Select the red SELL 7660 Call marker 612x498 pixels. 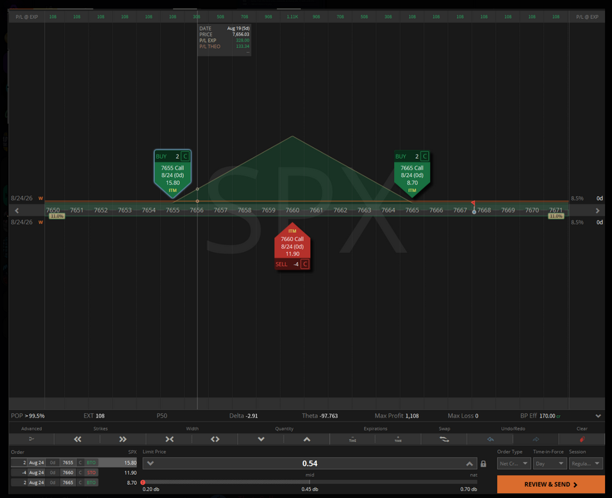tap(292, 246)
